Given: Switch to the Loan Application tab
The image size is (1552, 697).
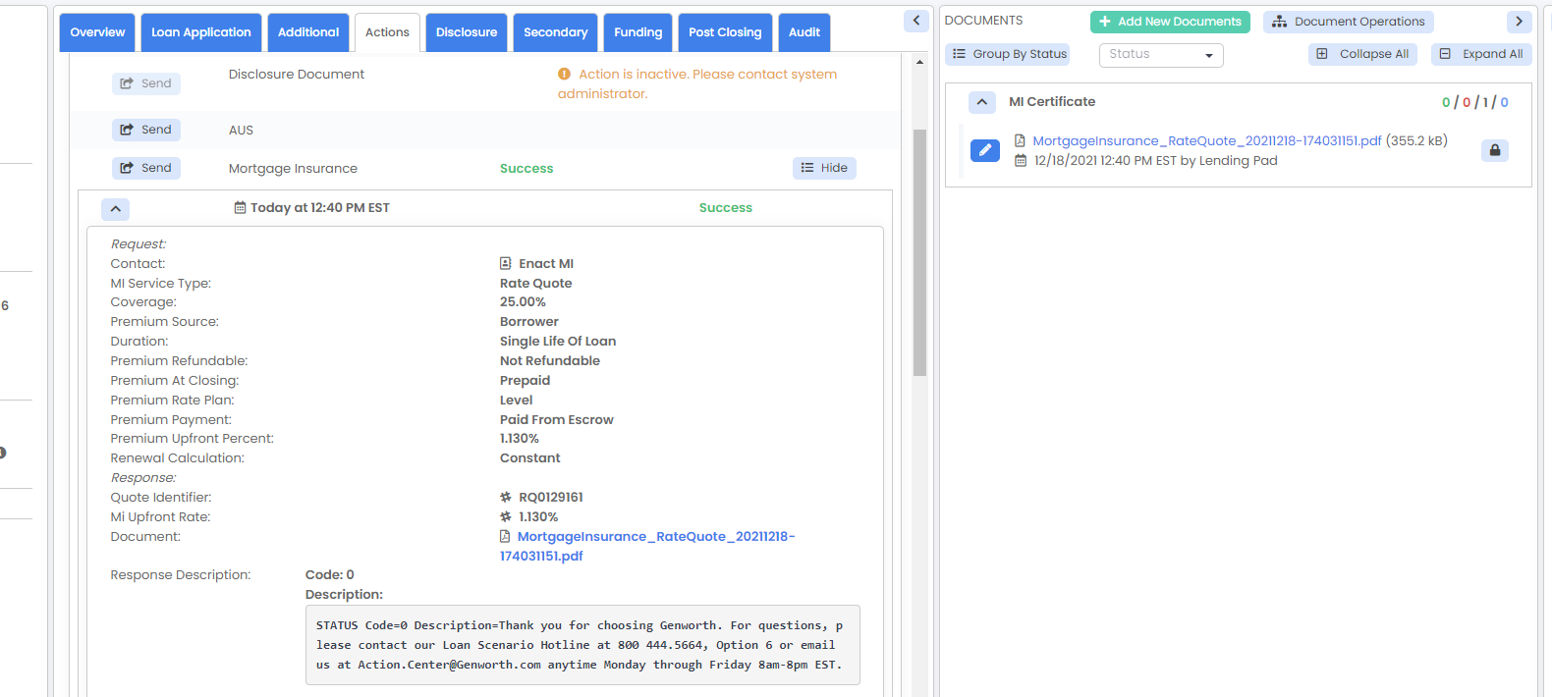Looking at the screenshot, I should (x=200, y=32).
